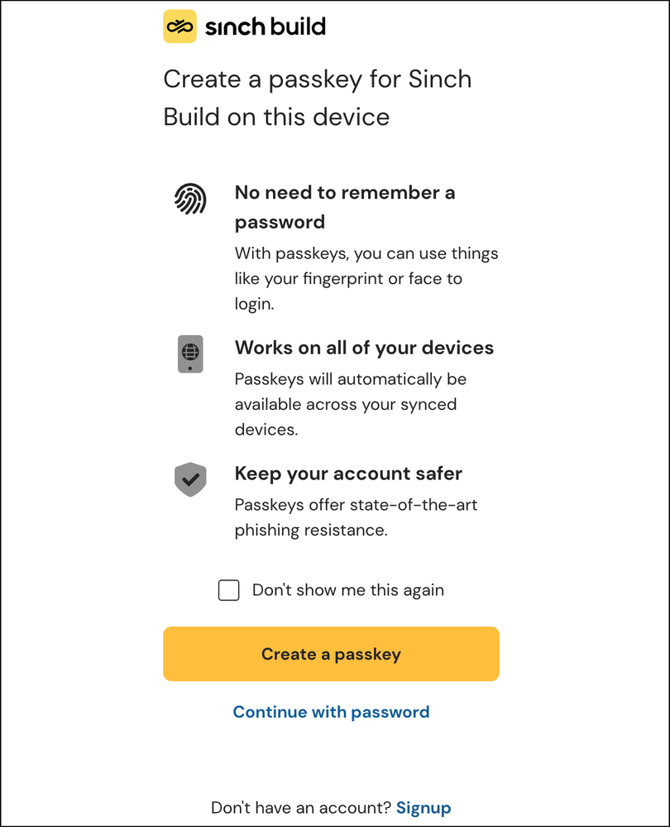Image resolution: width=670 pixels, height=827 pixels.
Task: Click the Don't show me this again label
Action: click(348, 590)
